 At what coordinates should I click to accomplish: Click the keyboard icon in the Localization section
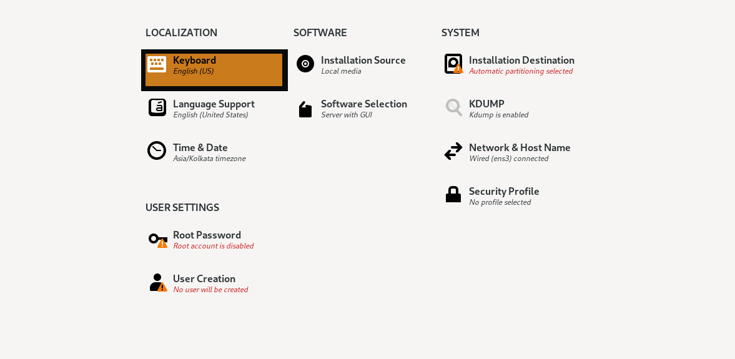[157, 64]
